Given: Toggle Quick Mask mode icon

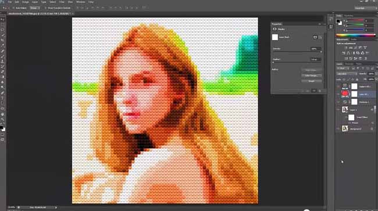Looking at the screenshot, I should [x=3, y=135].
